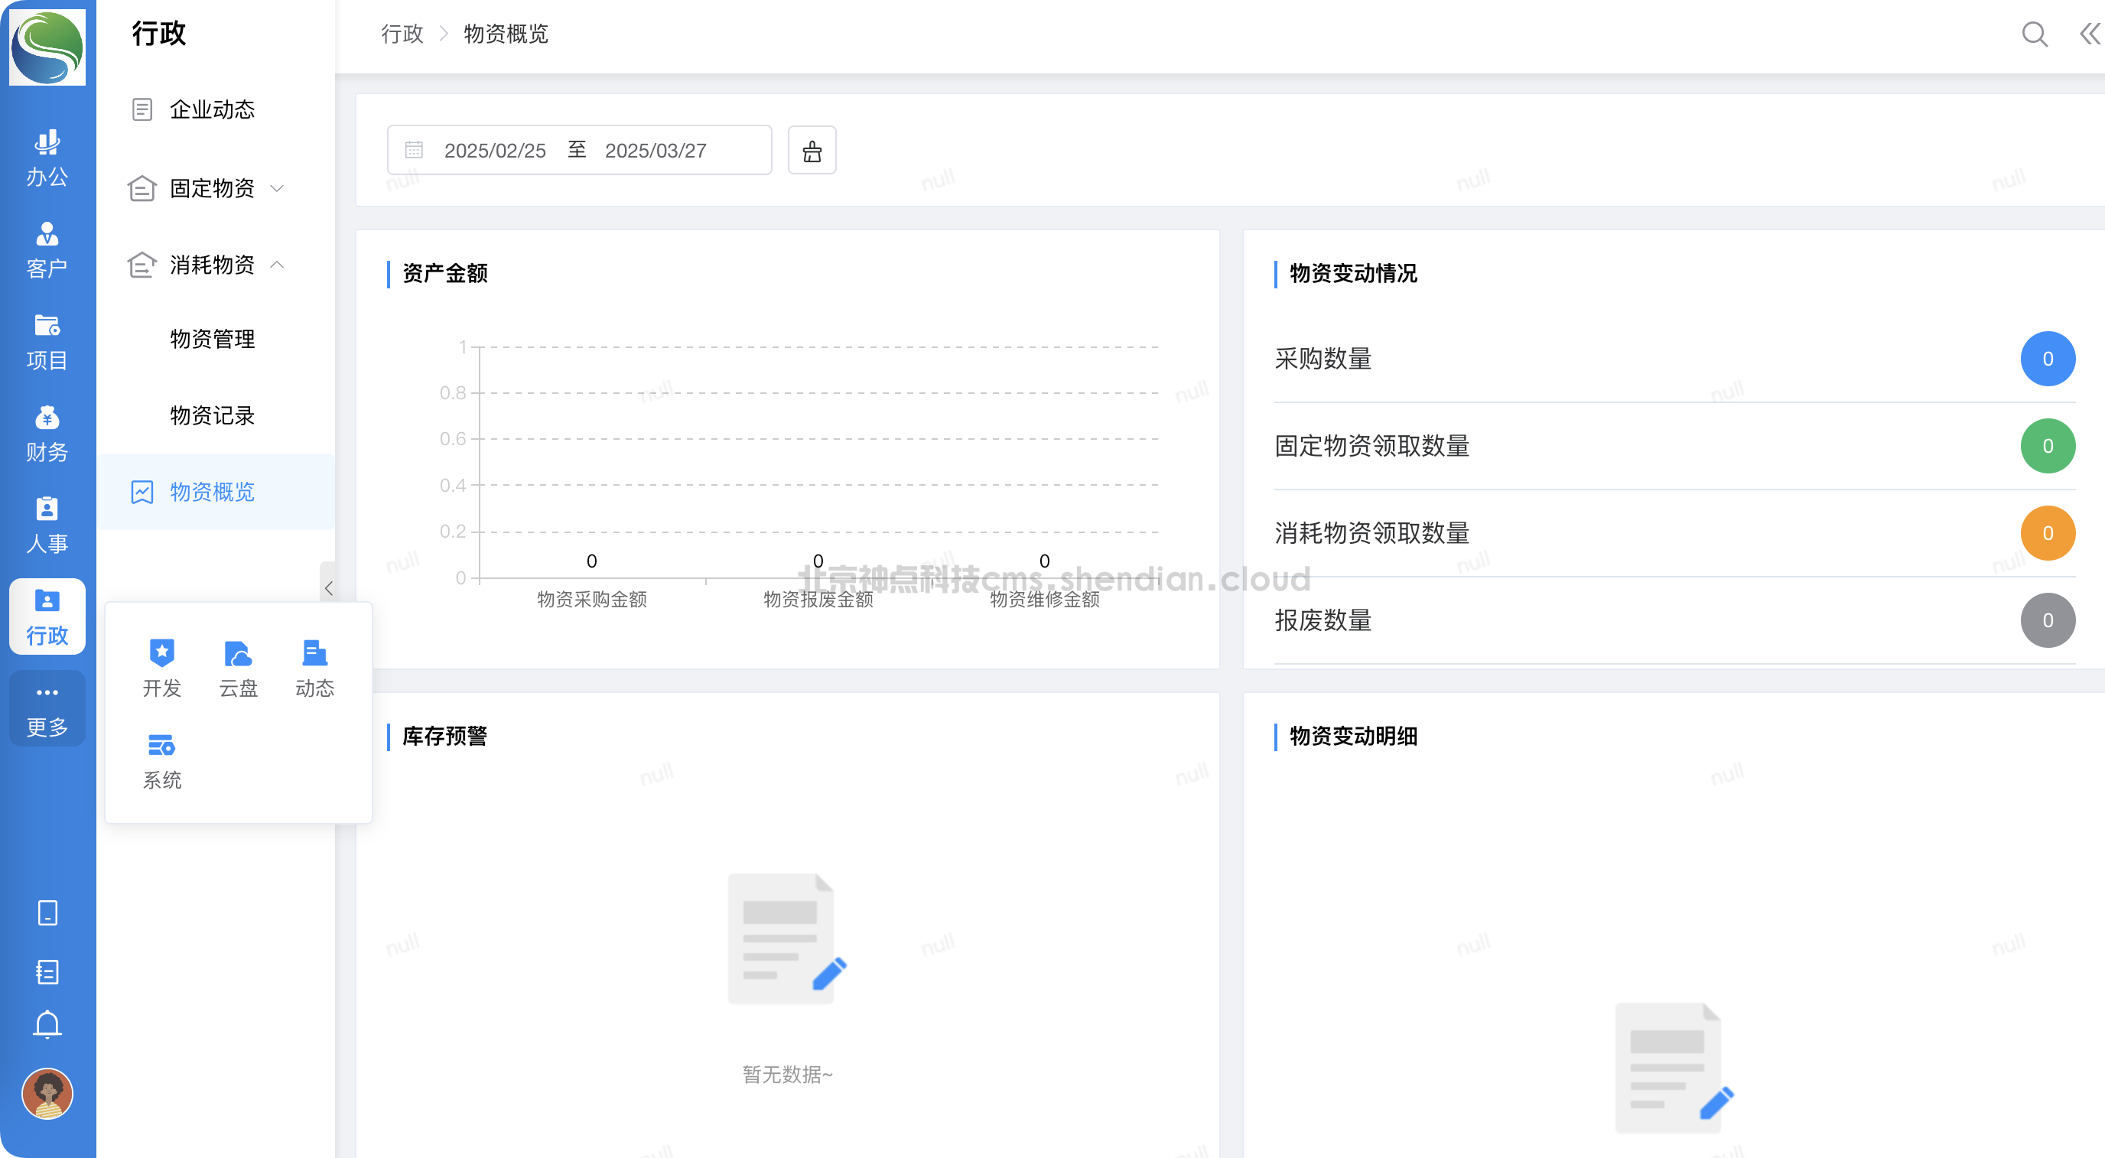The width and height of the screenshot is (2105, 1158).
Task: Click the search magnifier icon
Action: coord(2034,34)
